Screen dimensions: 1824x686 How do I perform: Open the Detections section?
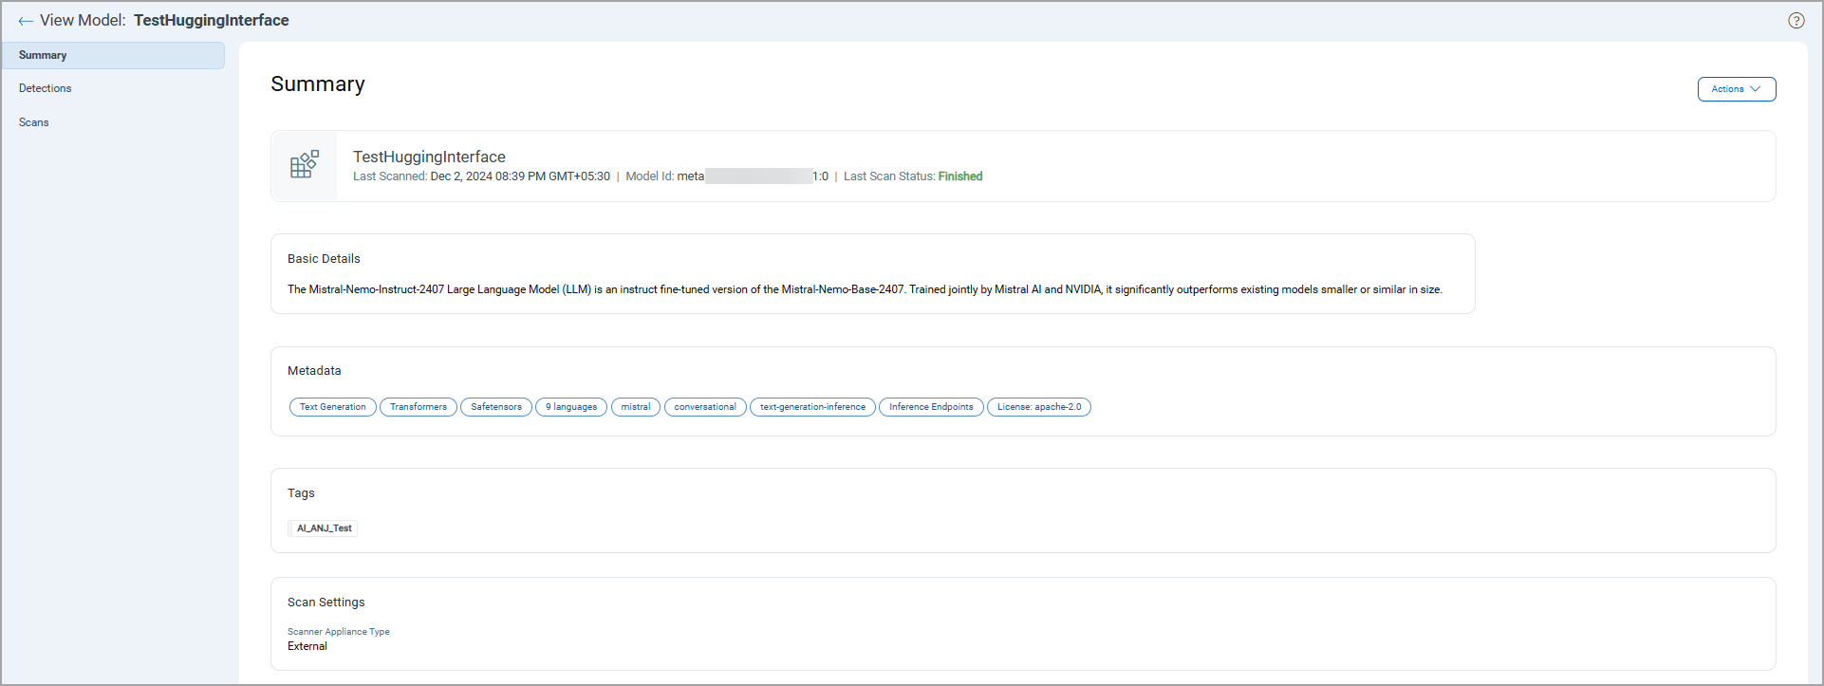click(46, 88)
